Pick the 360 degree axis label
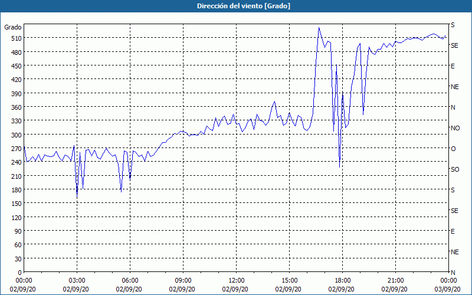Screen dimensions: 472x295 tap(17, 107)
